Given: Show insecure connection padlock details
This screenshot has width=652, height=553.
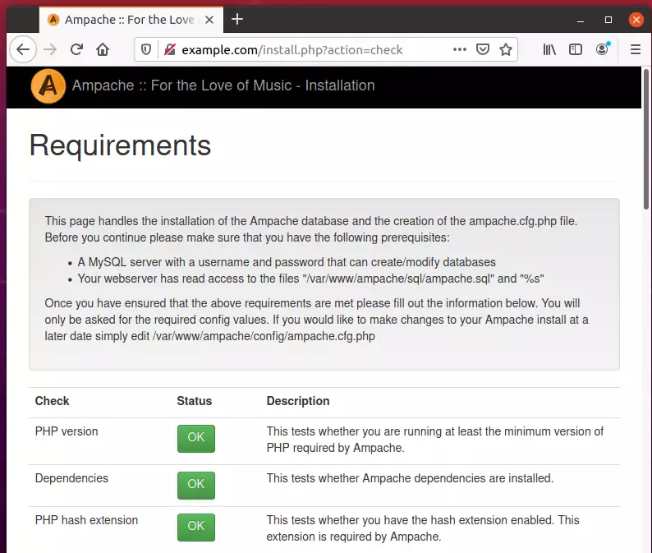Looking at the screenshot, I should click(170, 49).
